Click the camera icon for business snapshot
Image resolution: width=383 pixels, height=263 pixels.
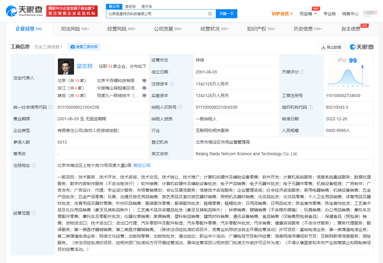(73, 47)
